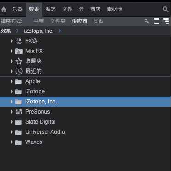Click the Universal Audio folder icon
The image size is (171, 171).
click(x=18, y=132)
